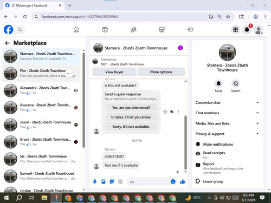This screenshot has width=271, height=203.
Task: Click the Mute bell icon under profile
Action: (218, 83)
